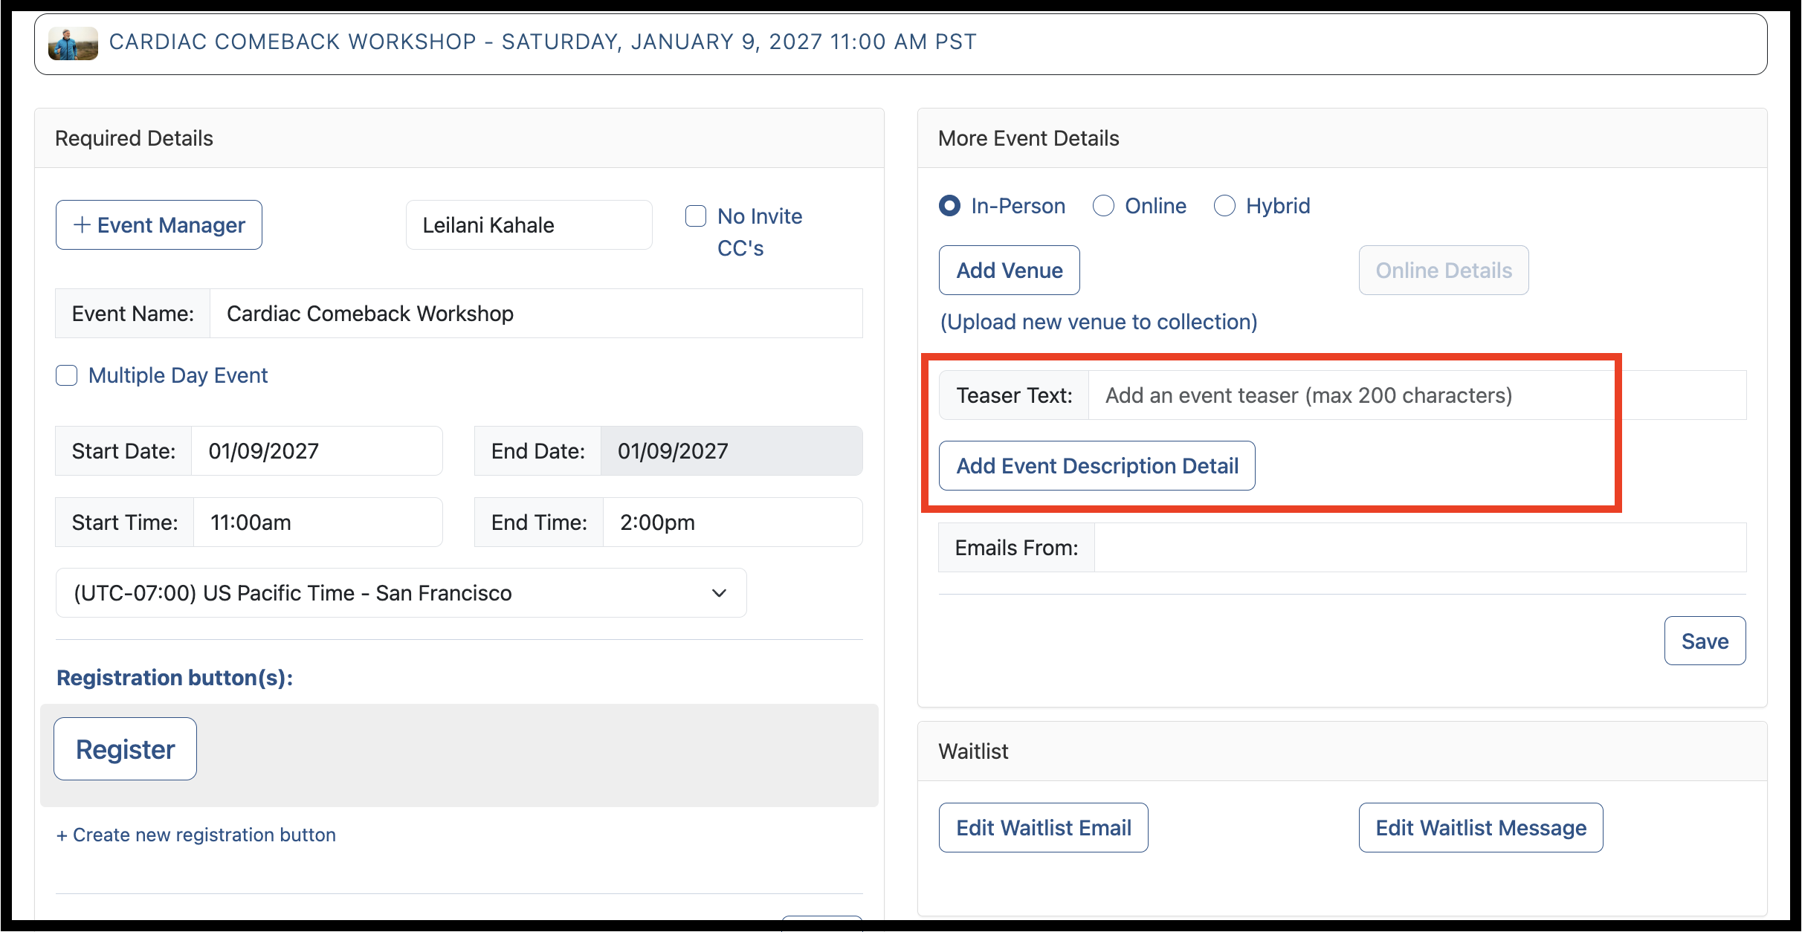This screenshot has width=1802, height=932.
Task: Open Upload new venue to collection link
Action: (1099, 322)
